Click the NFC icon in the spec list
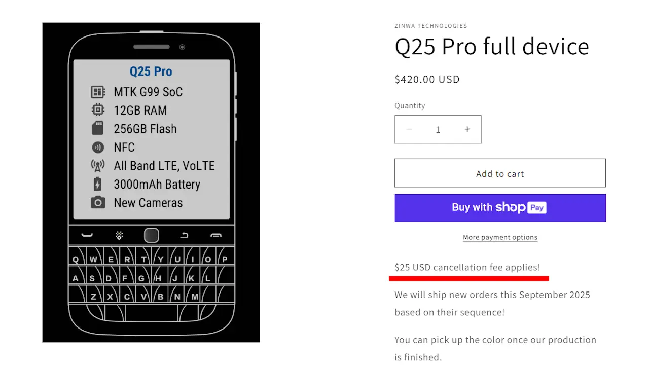 pos(98,147)
